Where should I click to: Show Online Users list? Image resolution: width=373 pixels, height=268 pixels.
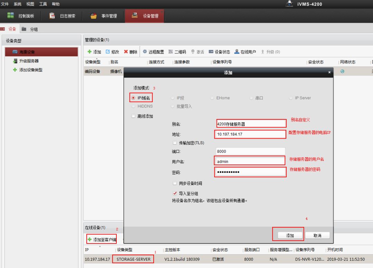(237, 52)
